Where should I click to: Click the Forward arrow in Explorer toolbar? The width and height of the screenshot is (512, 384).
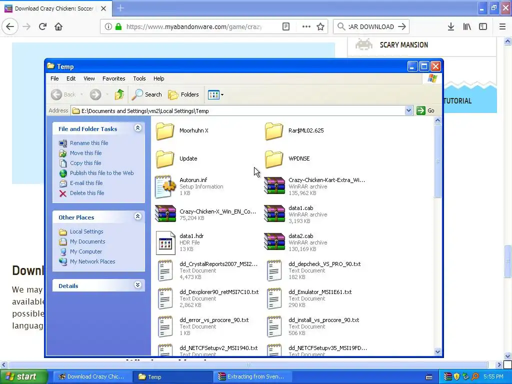click(95, 94)
